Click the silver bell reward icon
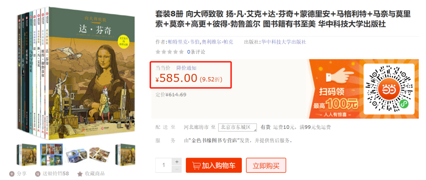426x180 pixels. (x=38, y=173)
